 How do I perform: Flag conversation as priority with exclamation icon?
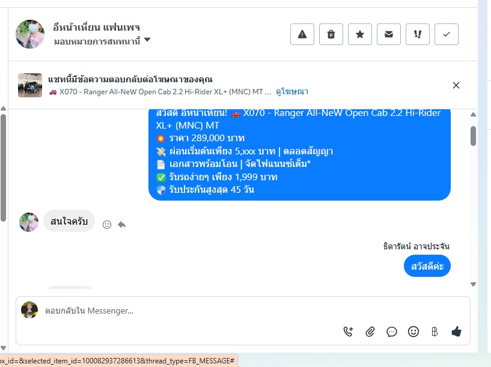(x=418, y=34)
